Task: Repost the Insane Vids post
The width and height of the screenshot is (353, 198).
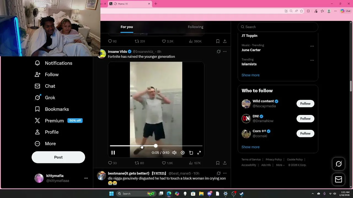Action: (139, 163)
